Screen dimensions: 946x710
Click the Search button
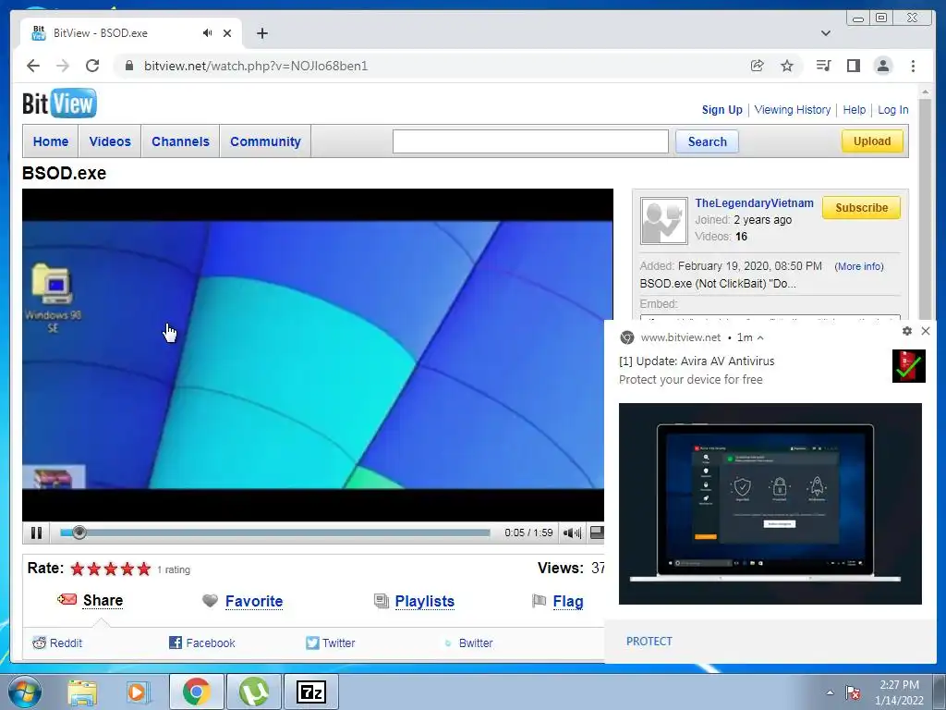pyautogui.click(x=707, y=141)
